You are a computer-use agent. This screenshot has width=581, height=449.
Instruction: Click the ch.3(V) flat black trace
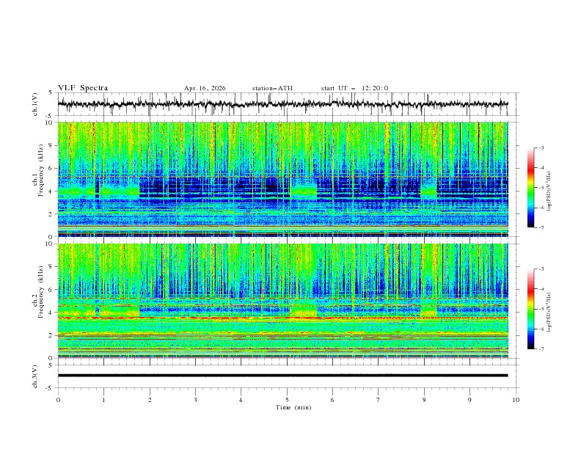[282, 376]
